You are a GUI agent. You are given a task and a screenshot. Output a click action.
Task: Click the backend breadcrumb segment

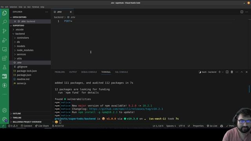tap(58, 17)
